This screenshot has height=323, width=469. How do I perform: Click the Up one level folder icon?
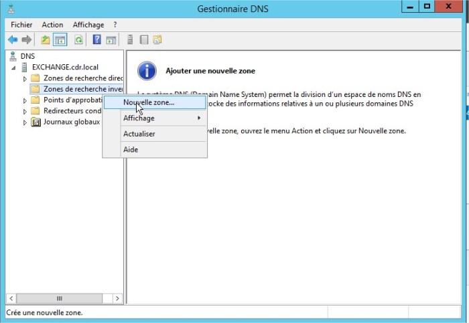46,39
